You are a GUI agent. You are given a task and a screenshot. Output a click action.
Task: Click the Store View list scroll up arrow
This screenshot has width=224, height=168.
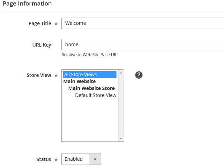point(121,73)
